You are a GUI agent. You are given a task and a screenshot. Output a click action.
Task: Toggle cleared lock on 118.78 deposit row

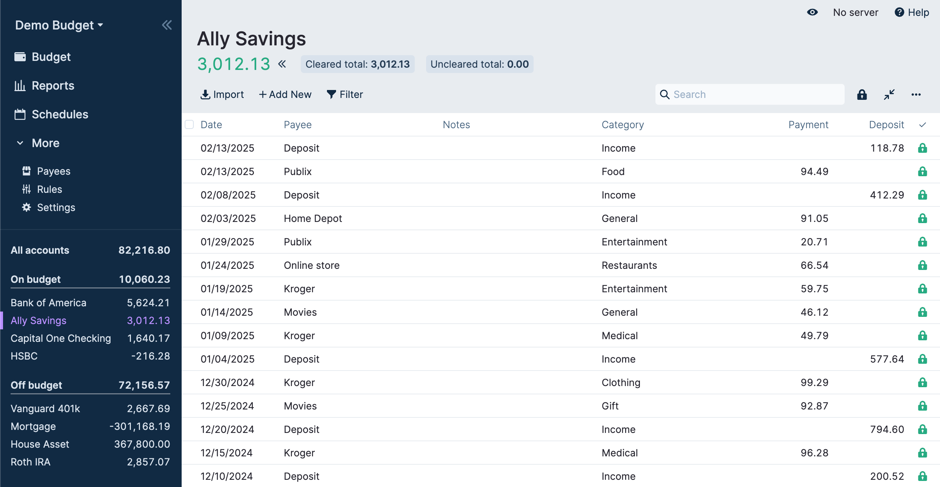[x=922, y=148]
